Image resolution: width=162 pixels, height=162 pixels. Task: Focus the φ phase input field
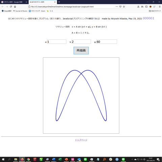point(107,42)
